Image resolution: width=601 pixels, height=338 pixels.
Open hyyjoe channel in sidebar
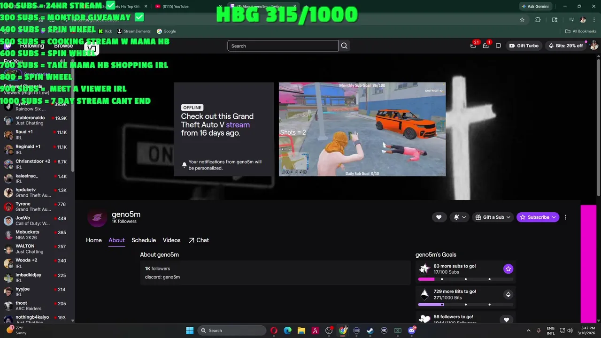[x=36, y=292]
